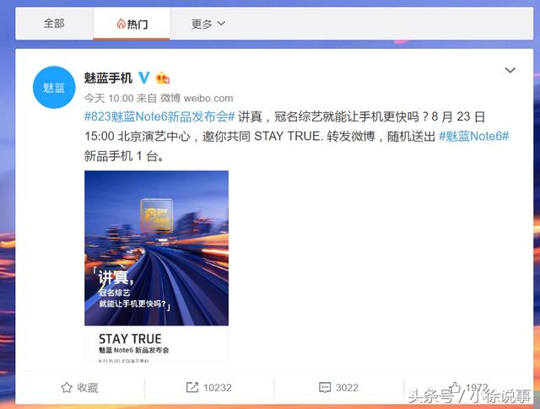Click the 今天 10:00 post timestamp

click(x=109, y=99)
